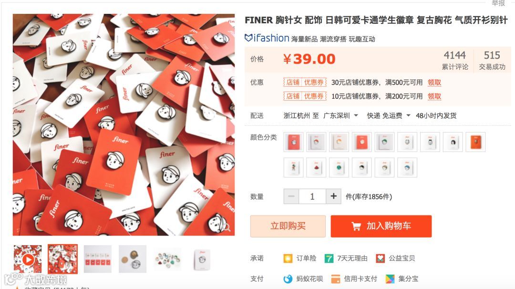The height and width of the screenshot is (289, 515).
Task: Claim the 30元 store coupon 领取 link
Action: click(x=434, y=83)
